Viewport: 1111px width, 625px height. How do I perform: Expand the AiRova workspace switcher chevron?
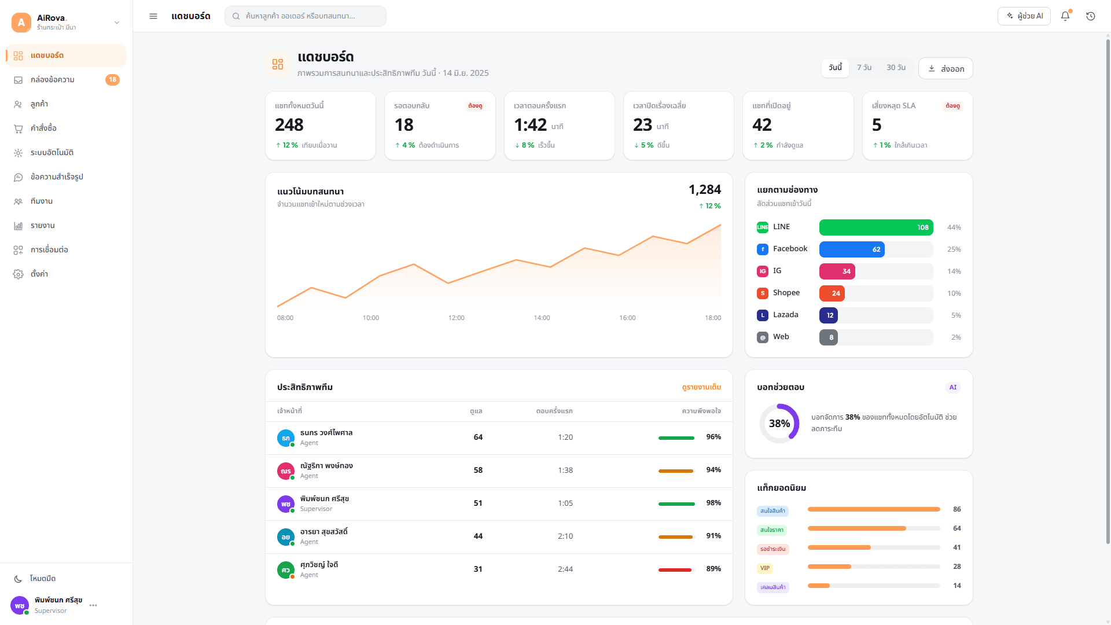click(117, 23)
